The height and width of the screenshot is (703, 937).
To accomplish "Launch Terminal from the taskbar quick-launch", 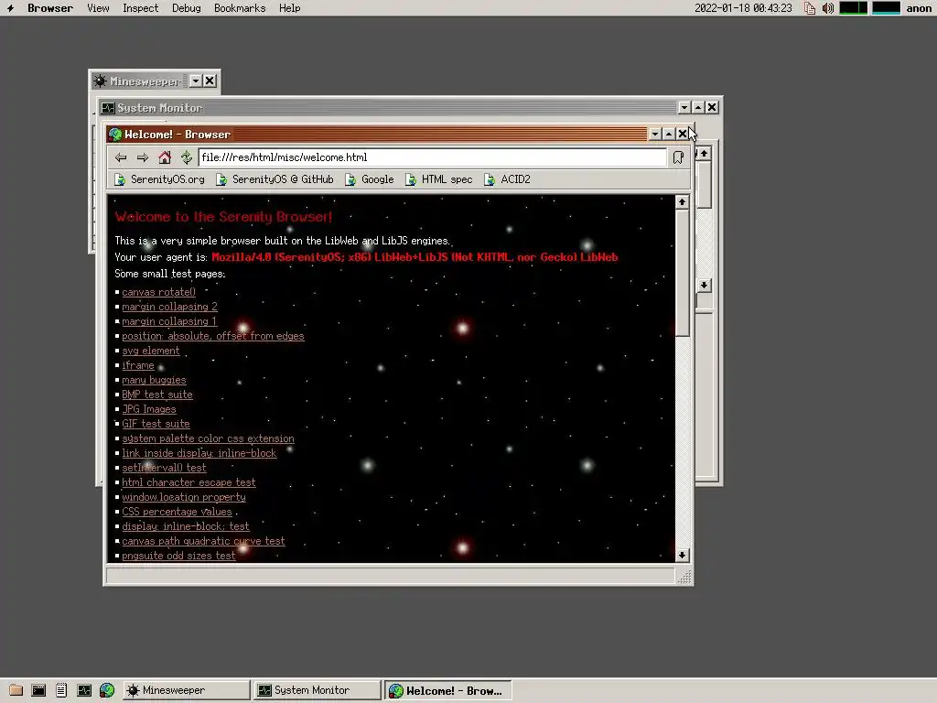I will pyautogui.click(x=38, y=690).
